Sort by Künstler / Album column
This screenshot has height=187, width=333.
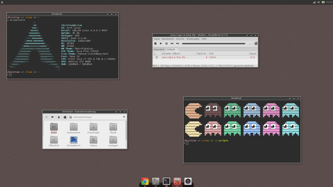point(178,54)
